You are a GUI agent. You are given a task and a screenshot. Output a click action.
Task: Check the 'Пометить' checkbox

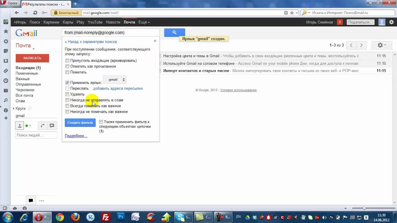(67, 72)
